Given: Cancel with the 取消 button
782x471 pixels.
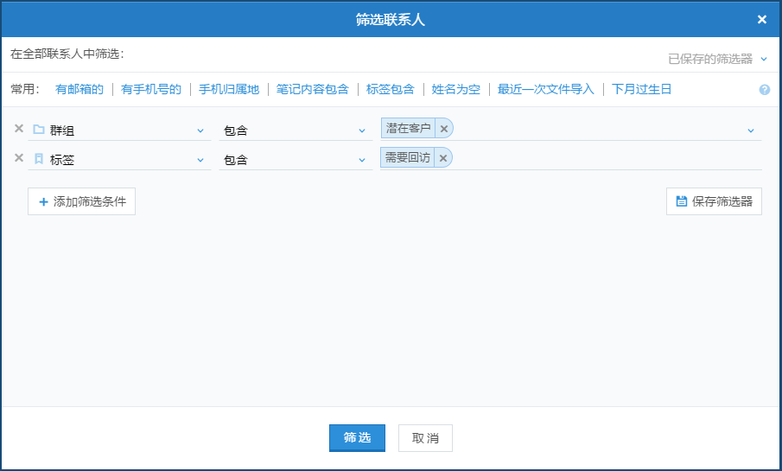Looking at the screenshot, I should tap(425, 438).
